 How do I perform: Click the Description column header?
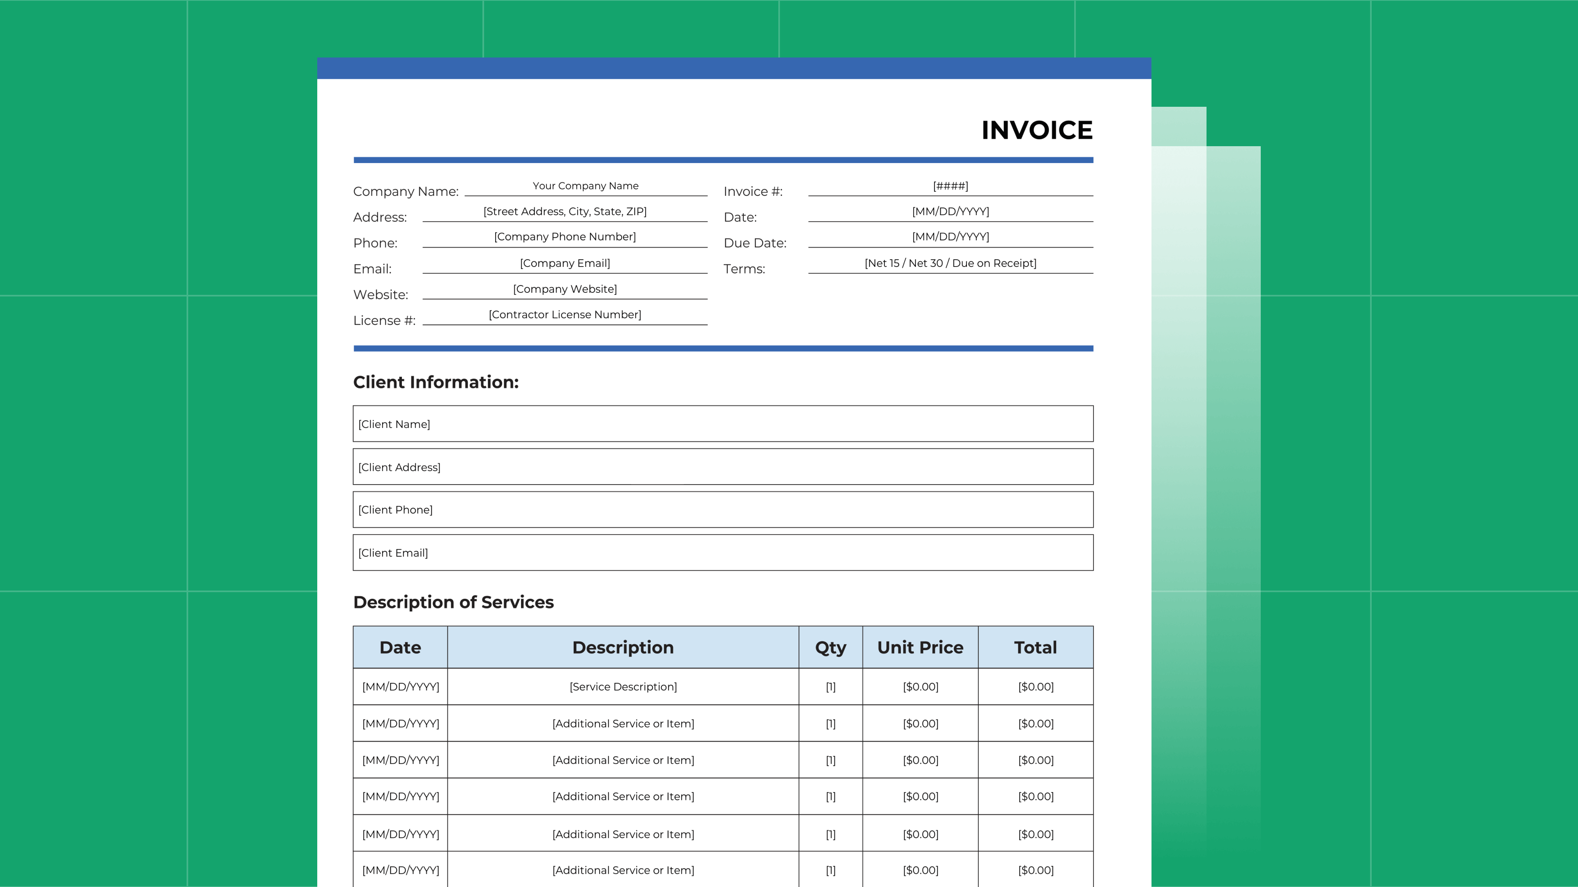pos(623,647)
